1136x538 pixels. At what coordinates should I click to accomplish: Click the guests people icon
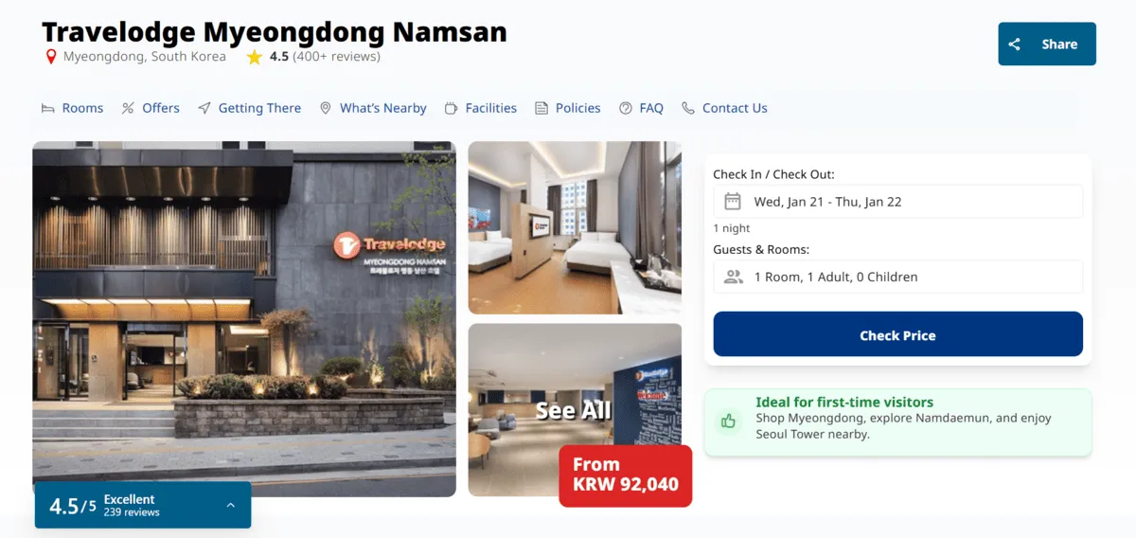733,277
